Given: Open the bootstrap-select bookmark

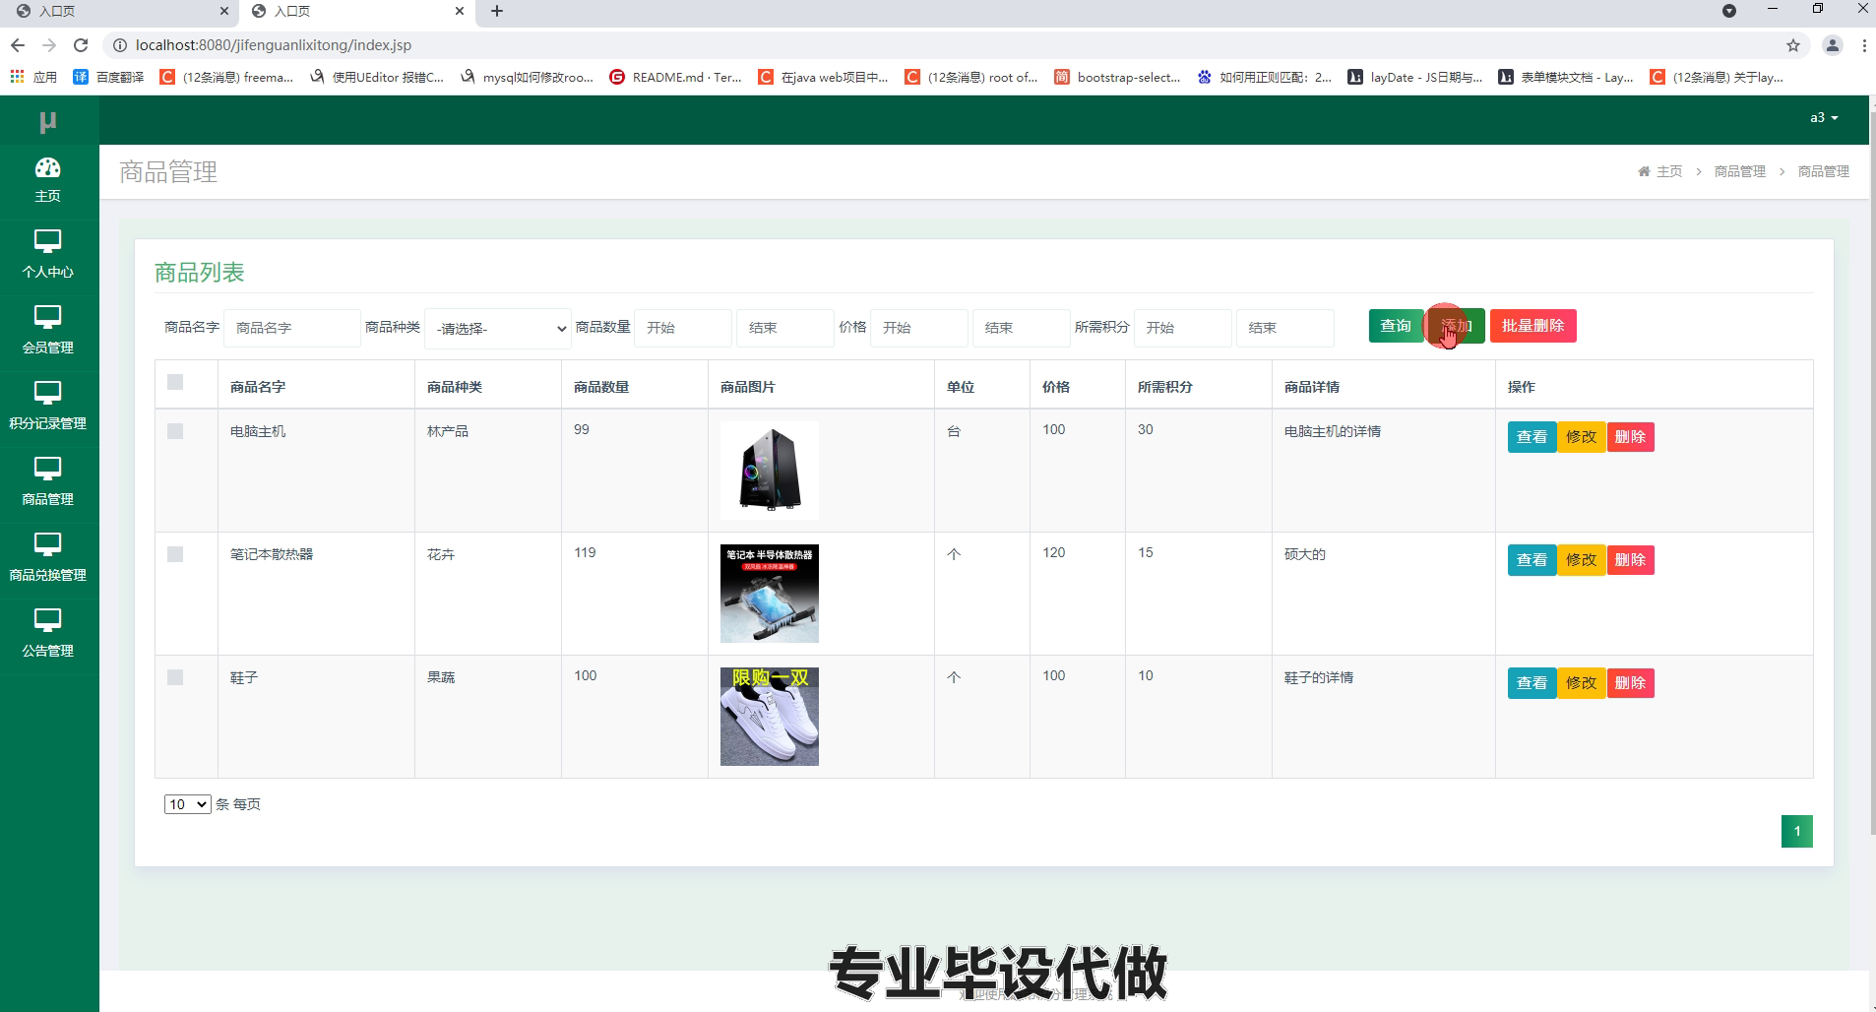Looking at the screenshot, I should pyautogui.click(x=1117, y=77).
